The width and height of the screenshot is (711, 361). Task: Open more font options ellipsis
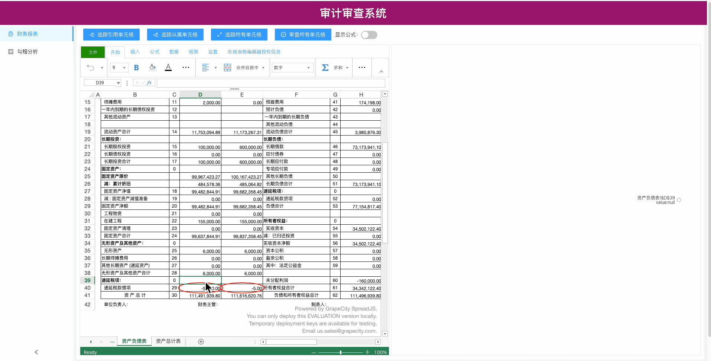point(186,68)
